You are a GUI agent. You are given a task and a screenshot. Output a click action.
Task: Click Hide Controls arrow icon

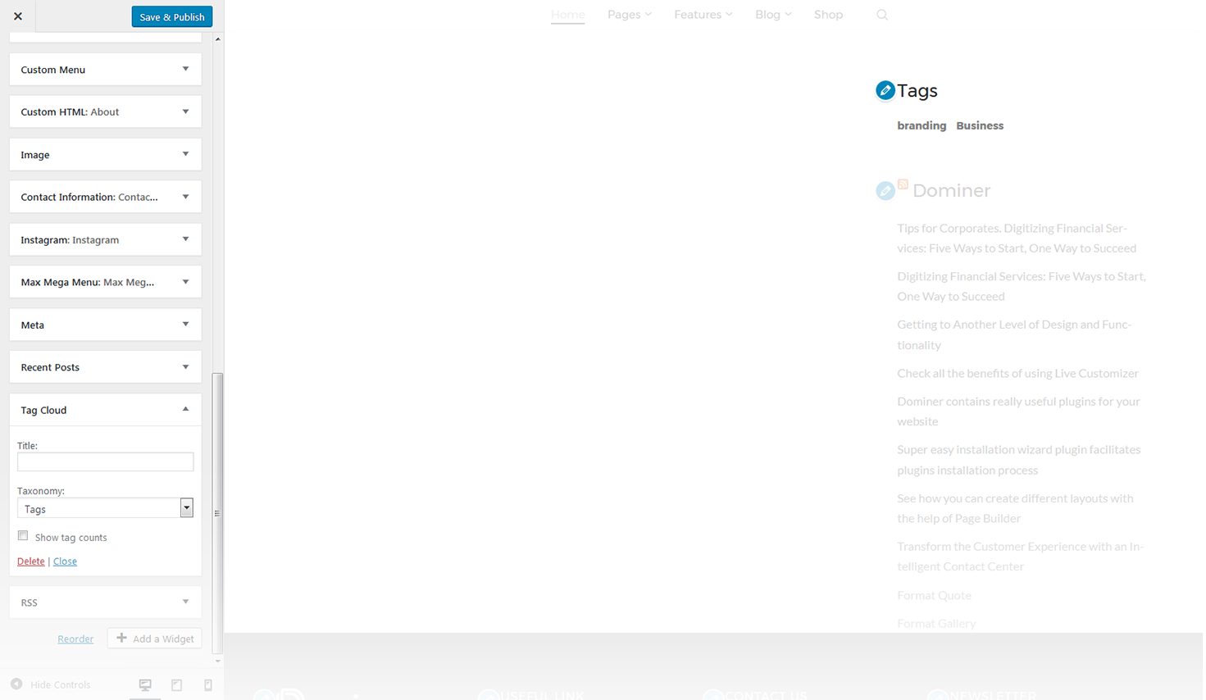click(16, 684)
